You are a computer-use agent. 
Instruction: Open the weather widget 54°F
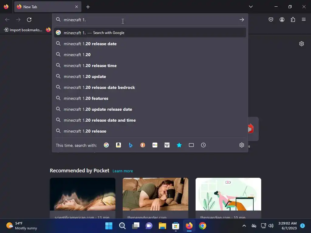22,226
